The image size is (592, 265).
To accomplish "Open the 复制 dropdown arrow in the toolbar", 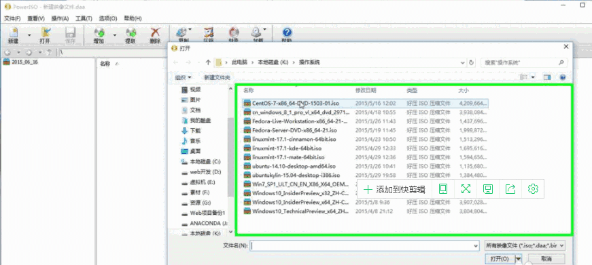I will (x=190, y=29).
